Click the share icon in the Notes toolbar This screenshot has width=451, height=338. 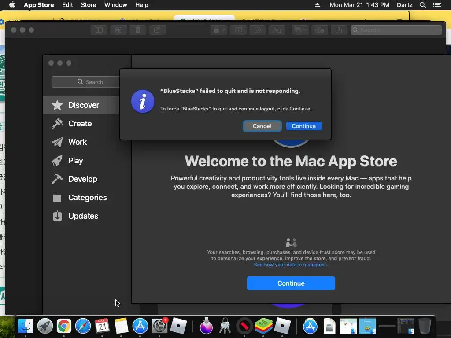(340, 30)
